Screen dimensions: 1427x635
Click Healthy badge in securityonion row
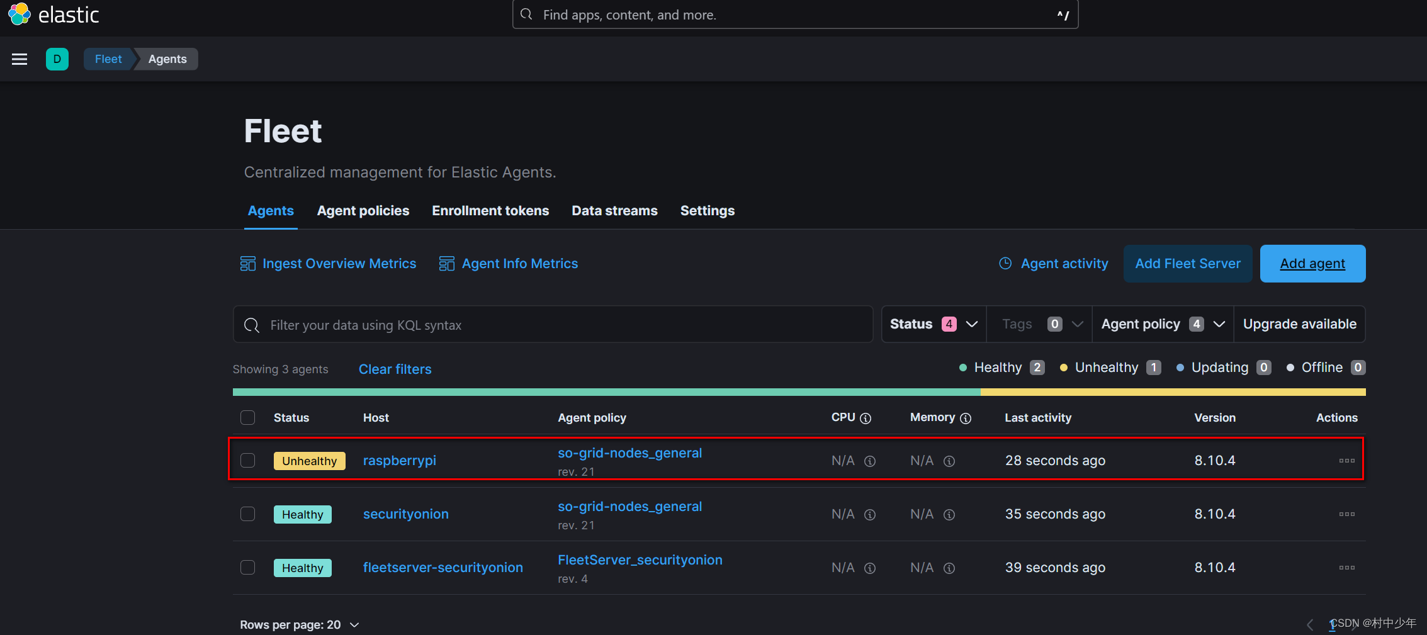click(303, 514)
